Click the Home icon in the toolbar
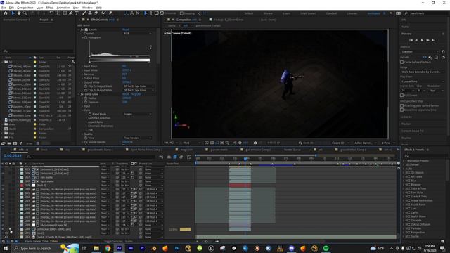The image size is (450, 253). click(x=6, y=13)
